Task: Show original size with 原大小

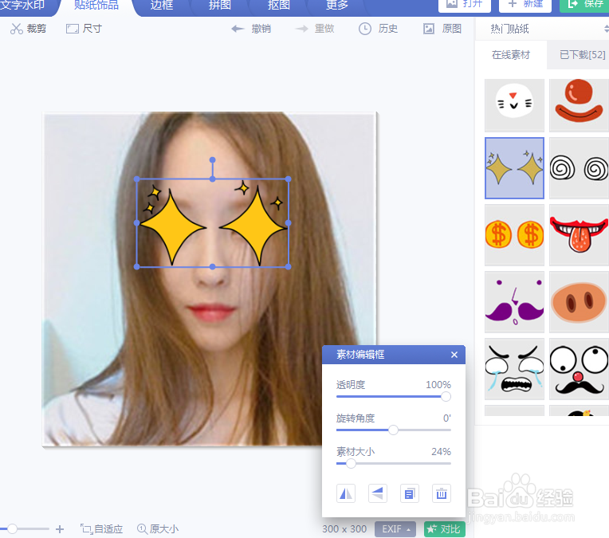Action: pos(158,529)
